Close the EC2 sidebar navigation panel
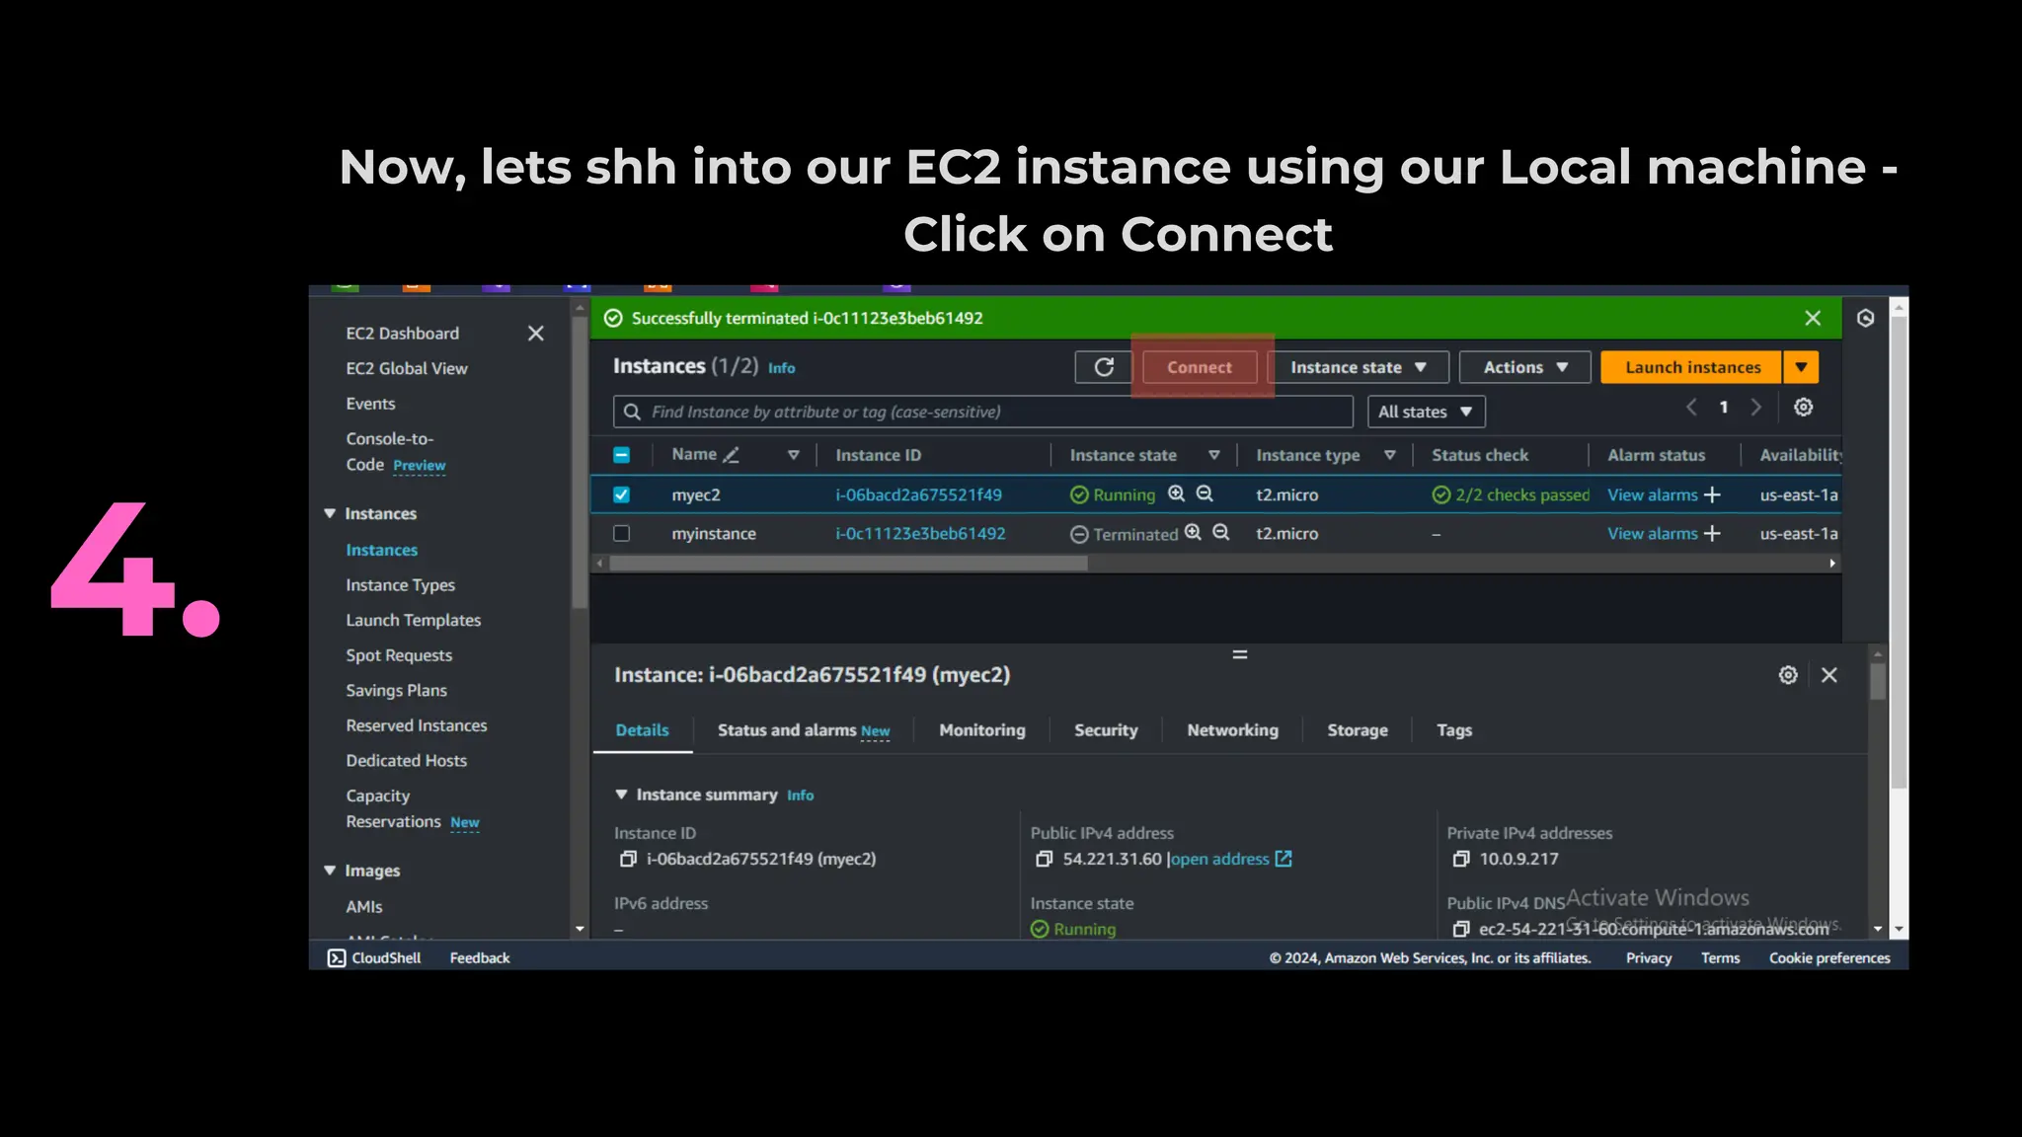 point(535,334)
